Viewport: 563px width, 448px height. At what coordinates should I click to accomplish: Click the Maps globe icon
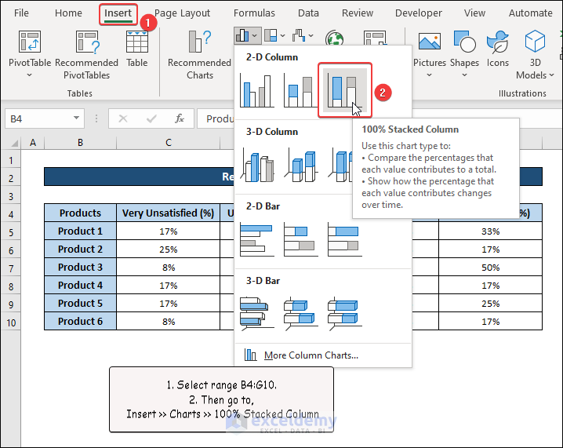tap(334, 38)
